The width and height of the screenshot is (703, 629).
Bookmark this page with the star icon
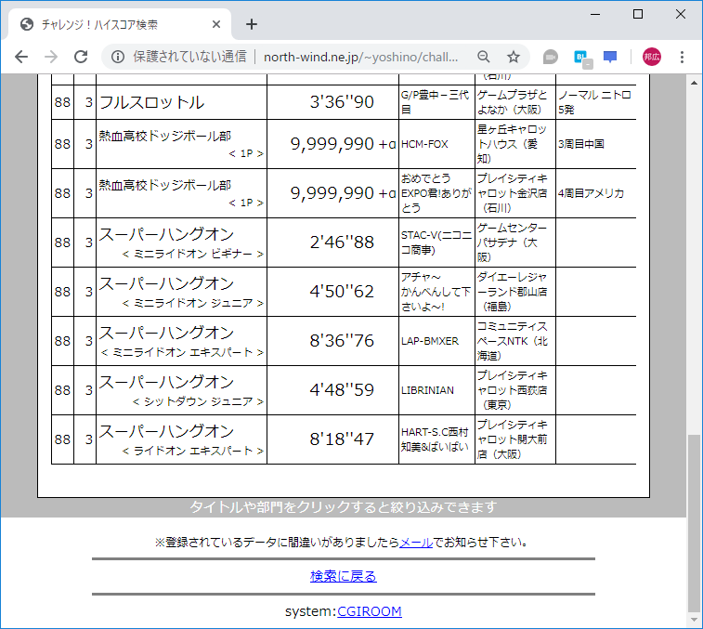[513, 57]
